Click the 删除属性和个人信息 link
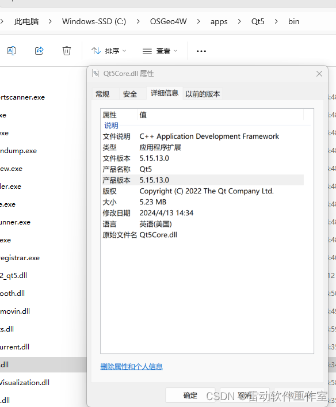This screenshot has height=407, width=336. point(132,367)
